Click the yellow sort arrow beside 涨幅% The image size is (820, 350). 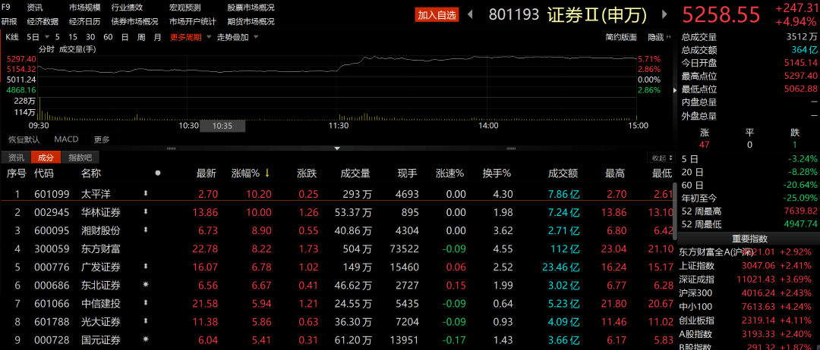267,173
